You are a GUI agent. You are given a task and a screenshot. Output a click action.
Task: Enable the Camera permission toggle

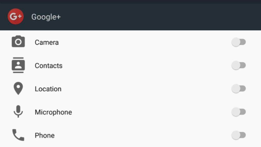tap(239, 42)
